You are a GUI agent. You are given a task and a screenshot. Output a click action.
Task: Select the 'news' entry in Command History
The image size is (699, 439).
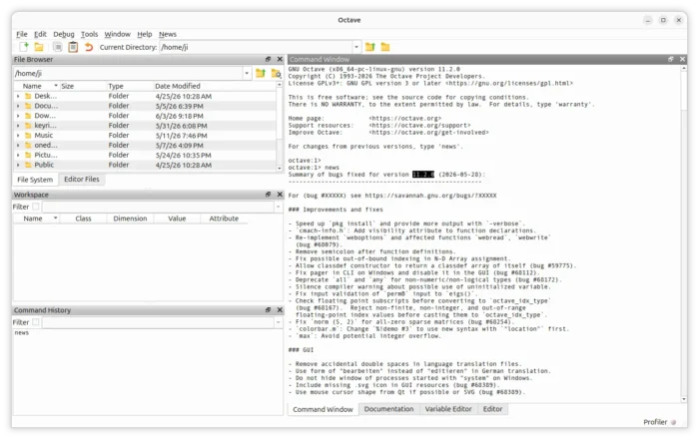pyautogui.click(x=21, y=333)
